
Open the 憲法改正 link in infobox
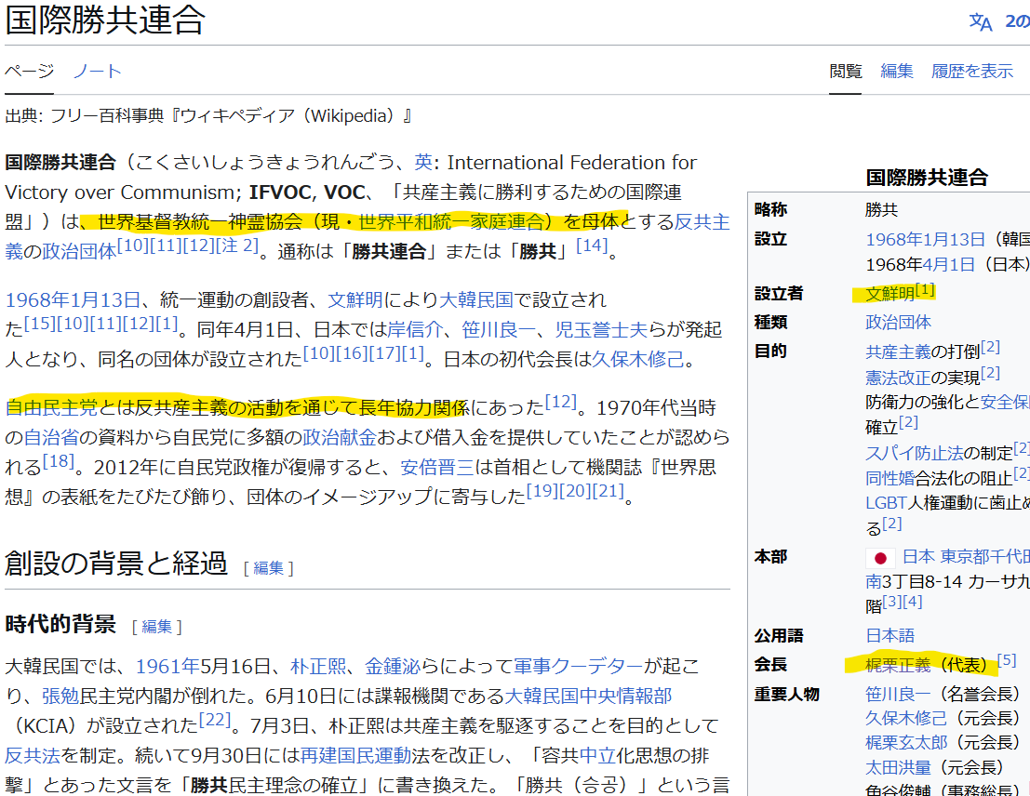pyautogui.click(x=898, y=378)
